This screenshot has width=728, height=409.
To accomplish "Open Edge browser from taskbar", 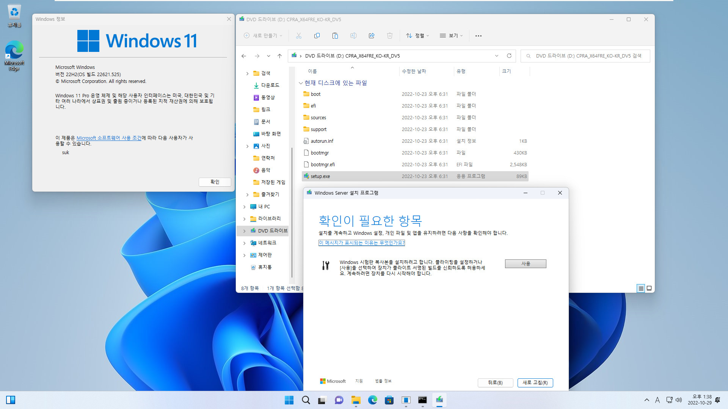I will (372, 400).
